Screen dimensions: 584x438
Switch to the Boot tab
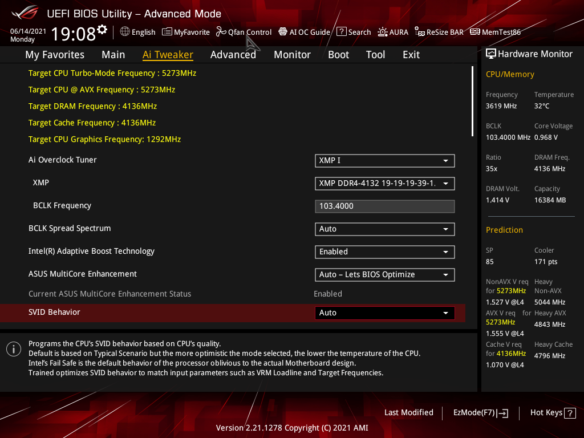click(339, 55)
